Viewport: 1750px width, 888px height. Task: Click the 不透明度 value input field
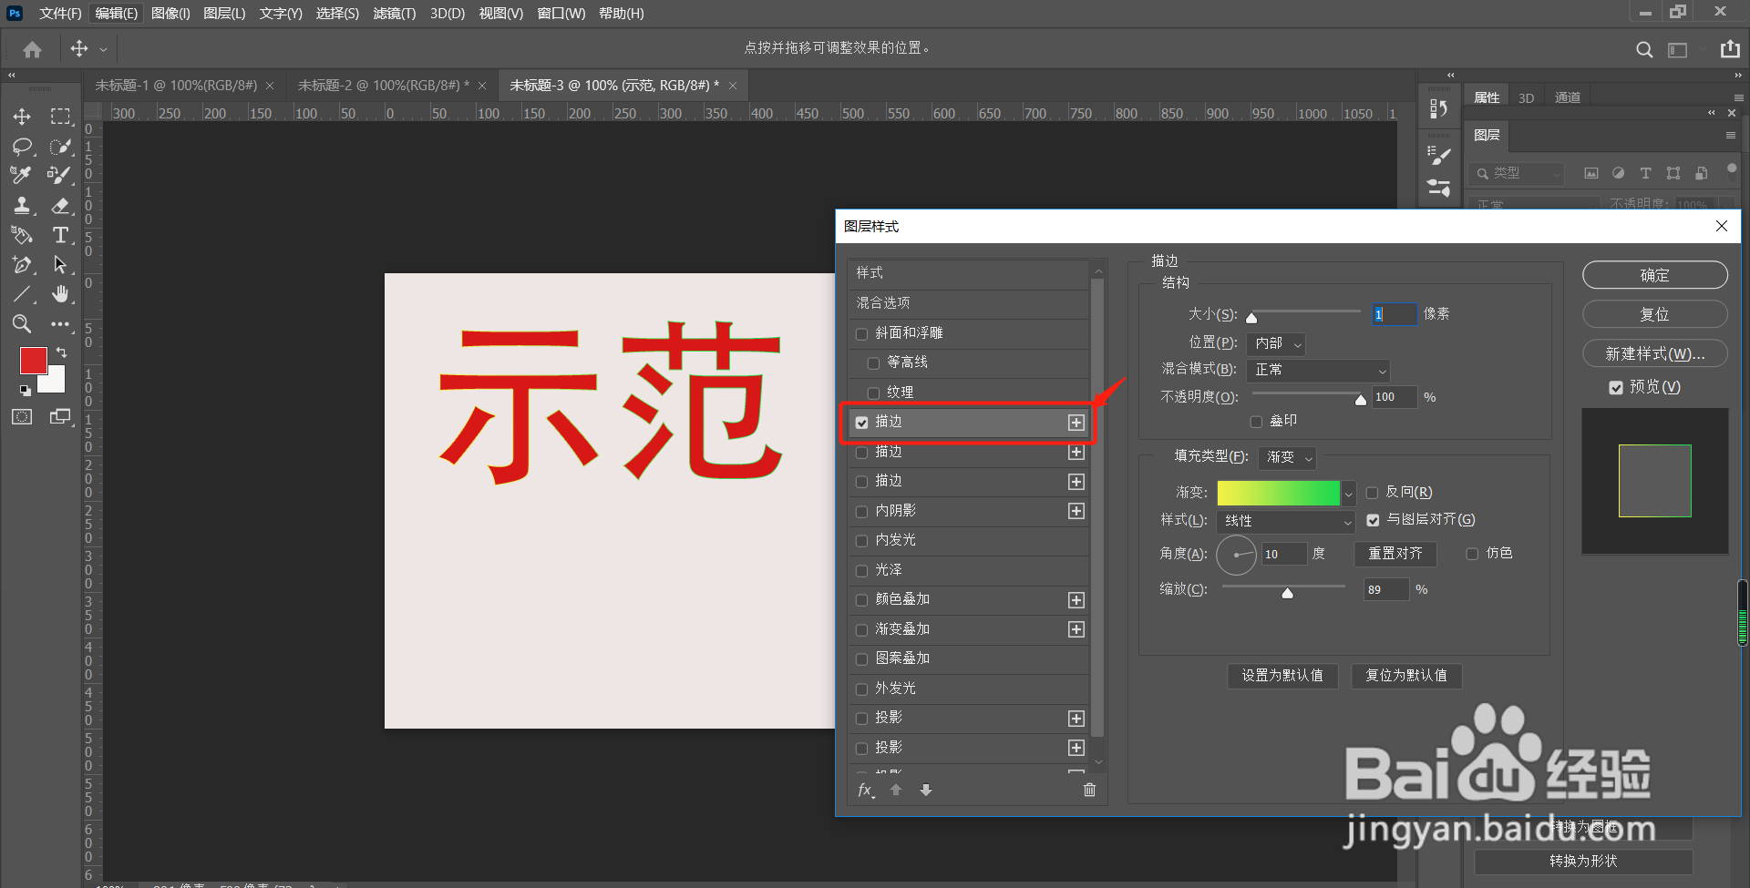tap(1394, 396)
